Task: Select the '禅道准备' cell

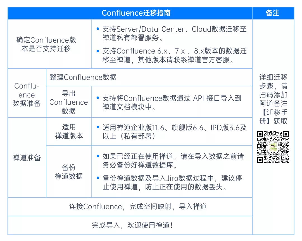Action: click(27, 158)
